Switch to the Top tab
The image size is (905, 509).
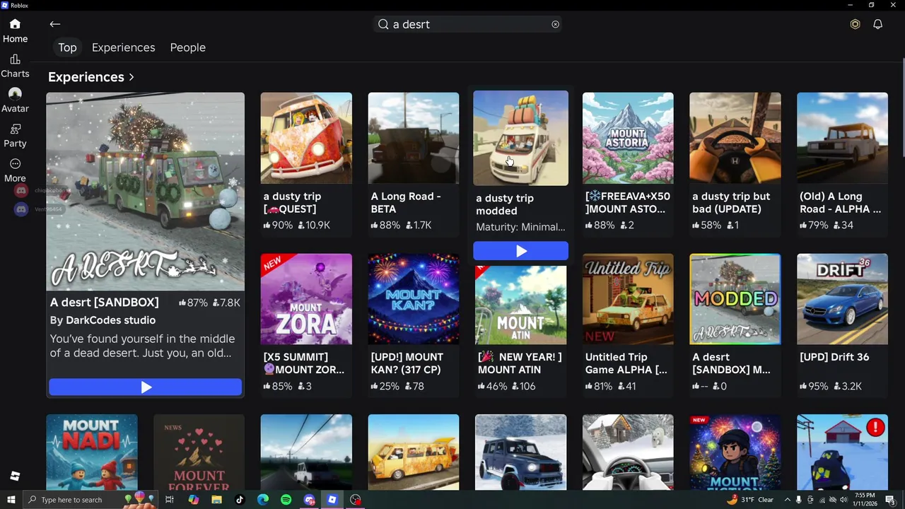point(67,47)
